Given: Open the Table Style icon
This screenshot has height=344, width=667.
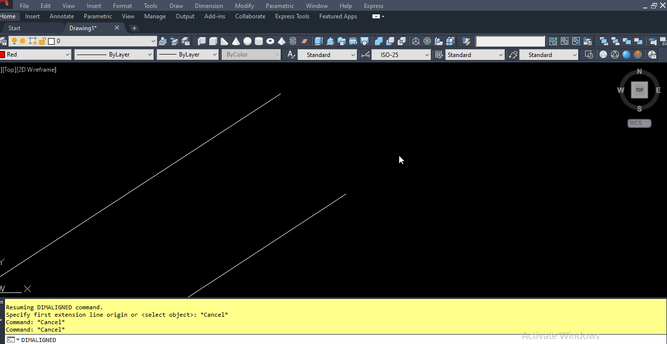Looking at the screenshot, I should 438,55.
